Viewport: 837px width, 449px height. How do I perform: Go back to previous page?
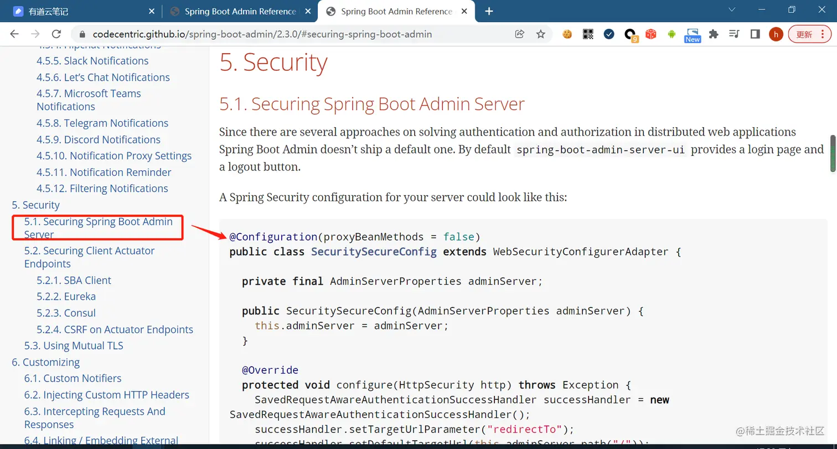tap(14, 34)
